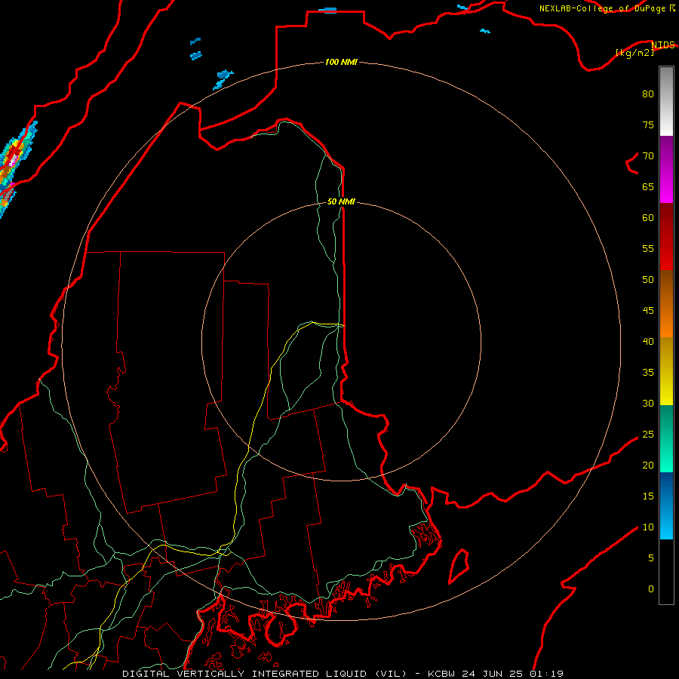The width and height of the screenshot is (679, 679).
Task: Click the red segment of the color bar
Action: point(666,236)
